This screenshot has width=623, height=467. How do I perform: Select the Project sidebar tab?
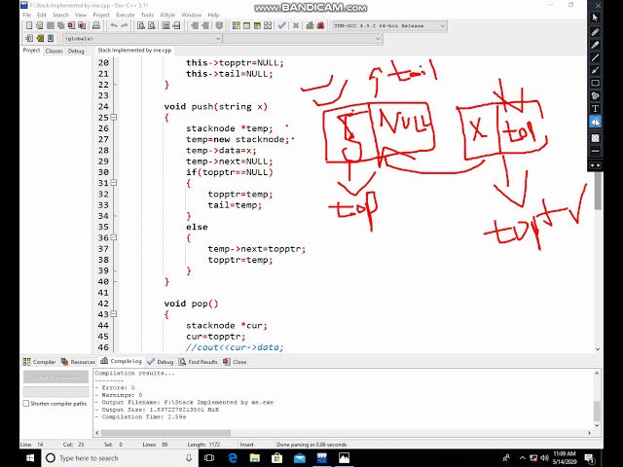pyautogui.click(x=31, y=51)
